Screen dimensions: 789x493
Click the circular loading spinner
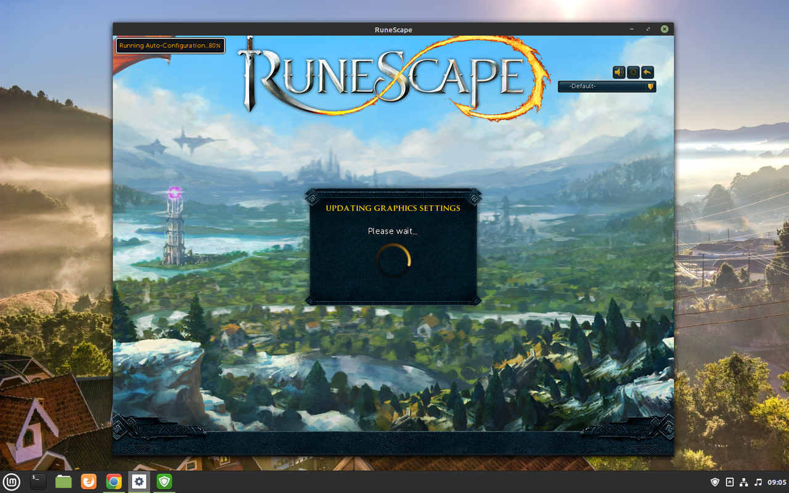click(x=393, y=261)
